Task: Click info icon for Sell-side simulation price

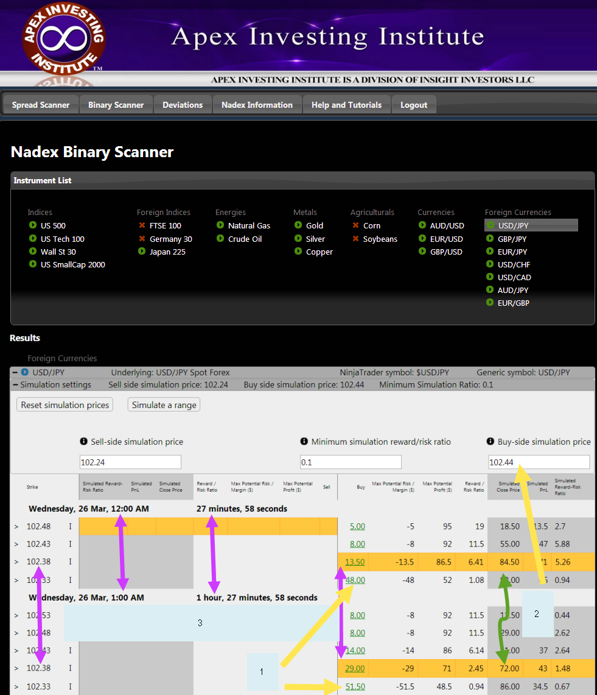Action: click(83, 442)
